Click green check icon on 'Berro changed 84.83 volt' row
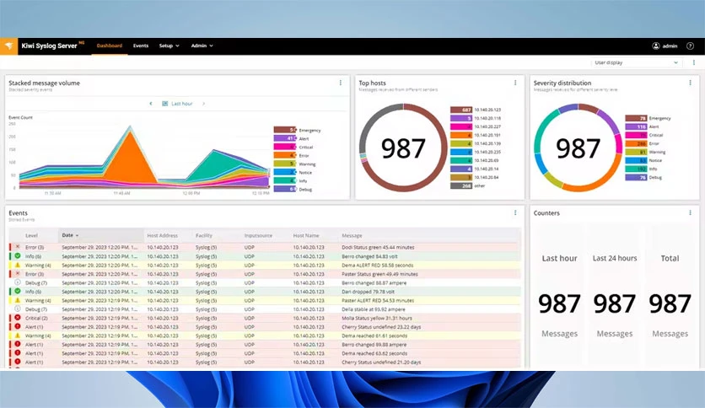Screen dimensions: 705x408 18,255
